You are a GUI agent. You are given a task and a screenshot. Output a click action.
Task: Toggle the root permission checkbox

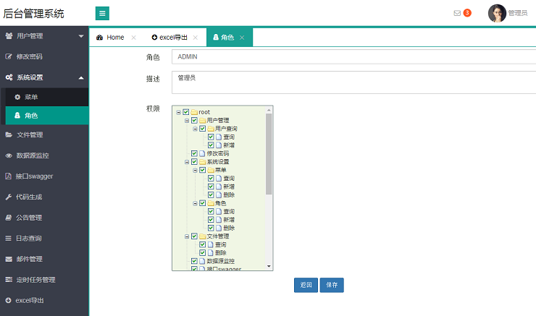186,112
